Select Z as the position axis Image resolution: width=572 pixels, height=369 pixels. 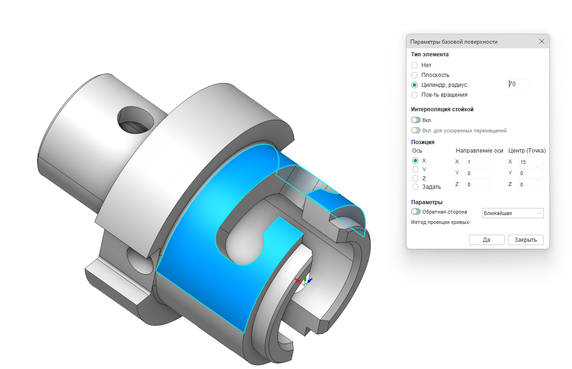click(x=415, y=178)
